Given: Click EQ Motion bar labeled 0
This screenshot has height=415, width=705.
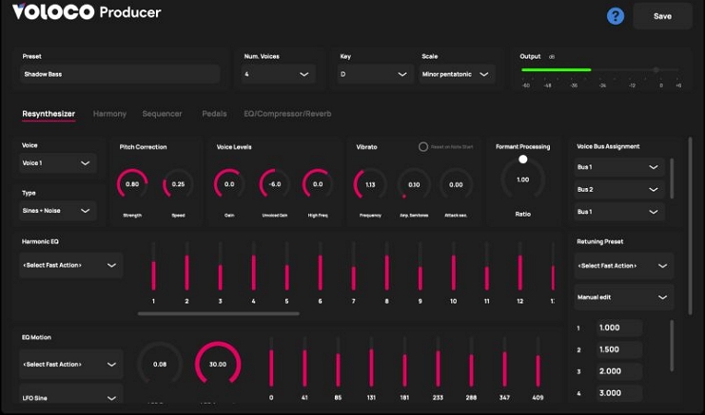Looking at the screenshot, I should pyautogui.click(x=271, y=363).
